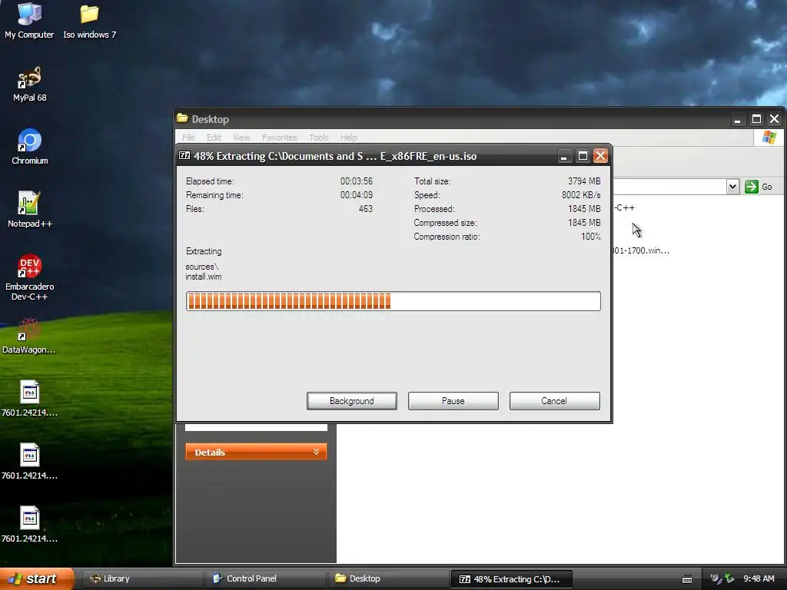Image resolution: width=787 pixels, height=590 pixels.
Task: Close the Desktop explorer window
Action: [x=775, y=119]
